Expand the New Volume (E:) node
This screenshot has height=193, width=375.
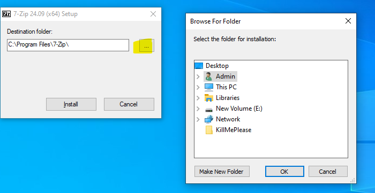point(198,109)
